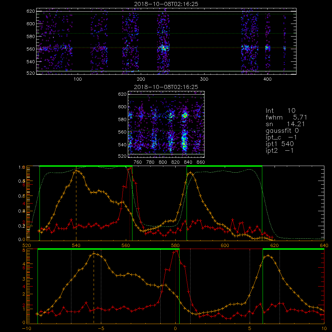Click the red curve peak near 562 in third plot
Screen dimensions: 332x332
(x=130, y=168)
